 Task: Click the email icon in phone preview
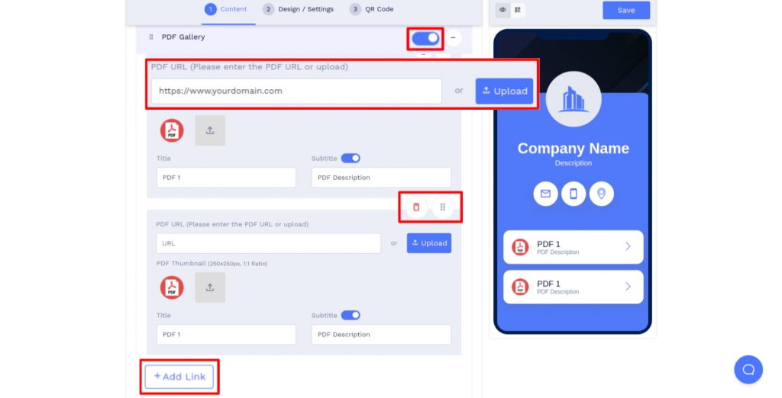click(545, 194)
